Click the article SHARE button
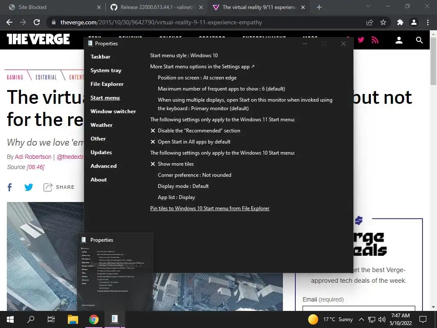 pos(59,187)
